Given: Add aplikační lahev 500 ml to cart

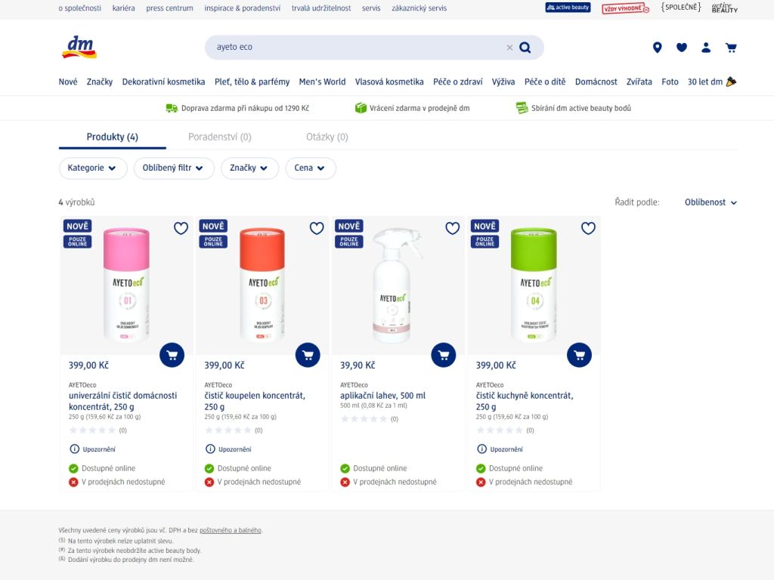Looking at the screenshot, I should (444, 355).
